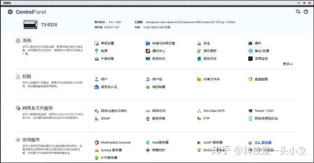This screenshot has height=163, width=314.
Task: Open the SNMP settings
Action: [102, 119]
